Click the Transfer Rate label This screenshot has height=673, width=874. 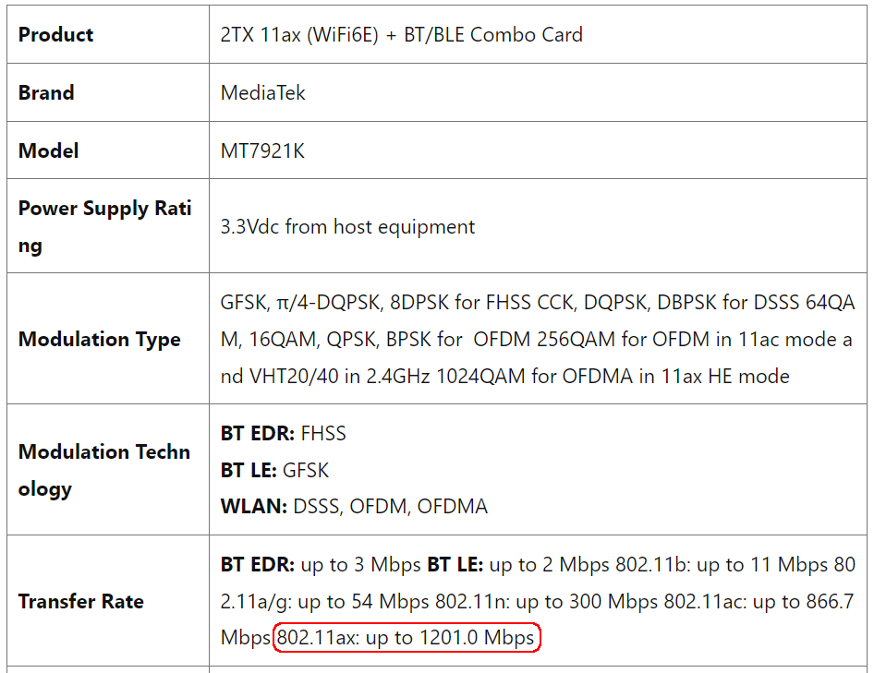tap(80, 601)
